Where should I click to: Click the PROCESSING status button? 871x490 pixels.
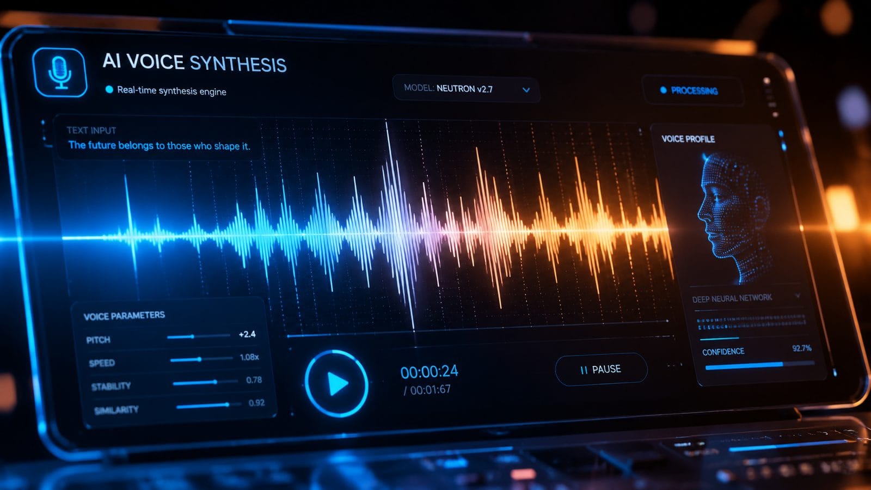(692, 90)
